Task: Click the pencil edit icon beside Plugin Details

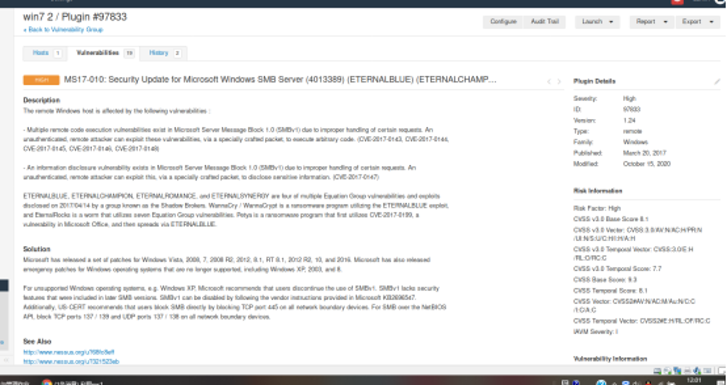Action: [x=717, y=81]
